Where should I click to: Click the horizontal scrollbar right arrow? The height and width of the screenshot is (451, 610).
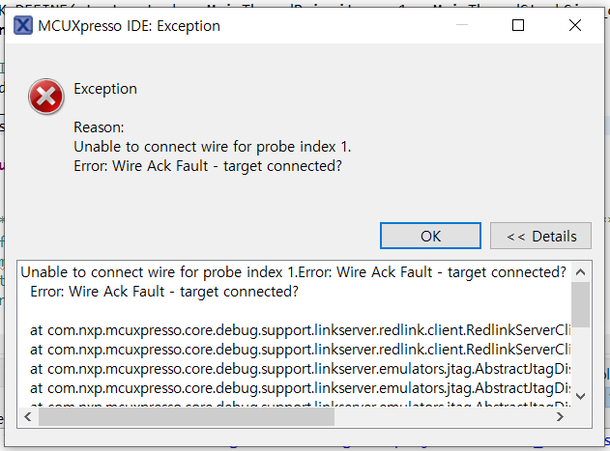(563, 417)
